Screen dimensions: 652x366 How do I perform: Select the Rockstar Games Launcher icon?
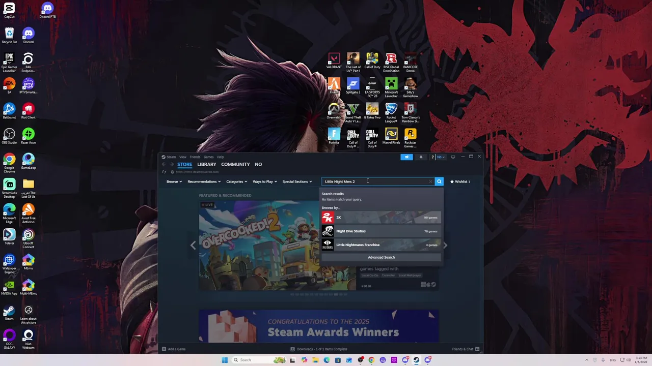(x=411, y=138)
